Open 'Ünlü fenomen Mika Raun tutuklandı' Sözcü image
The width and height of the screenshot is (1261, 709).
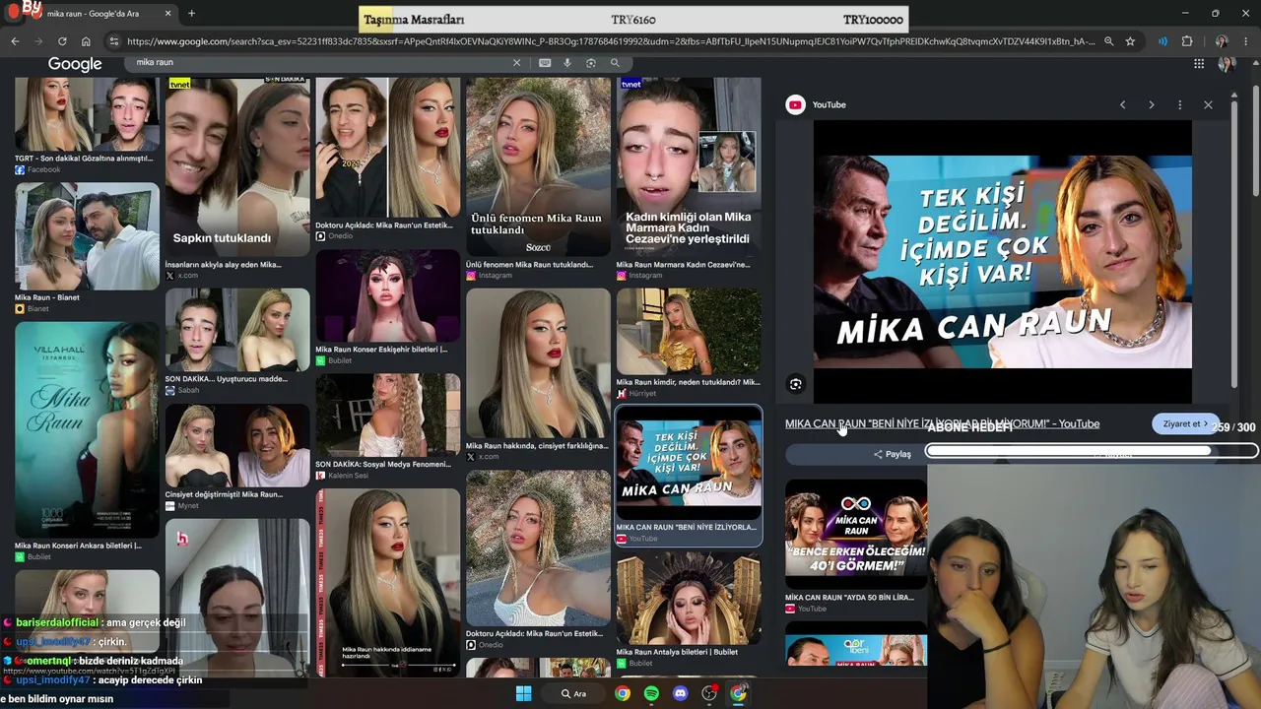pyautogui.click(x=538, y=166)
